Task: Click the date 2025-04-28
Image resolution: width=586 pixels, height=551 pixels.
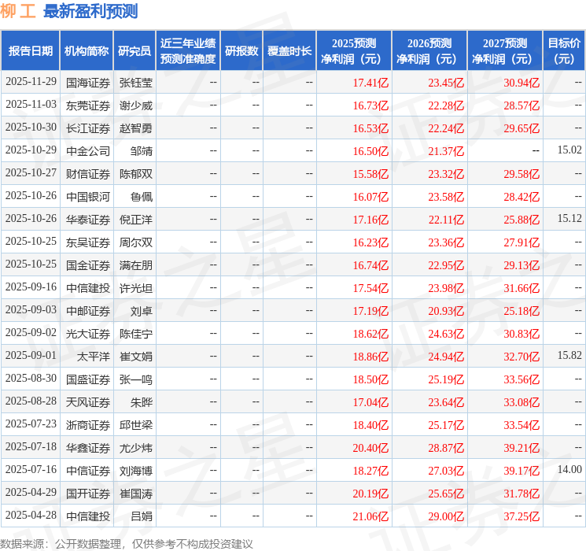Action: coord(31,515)
